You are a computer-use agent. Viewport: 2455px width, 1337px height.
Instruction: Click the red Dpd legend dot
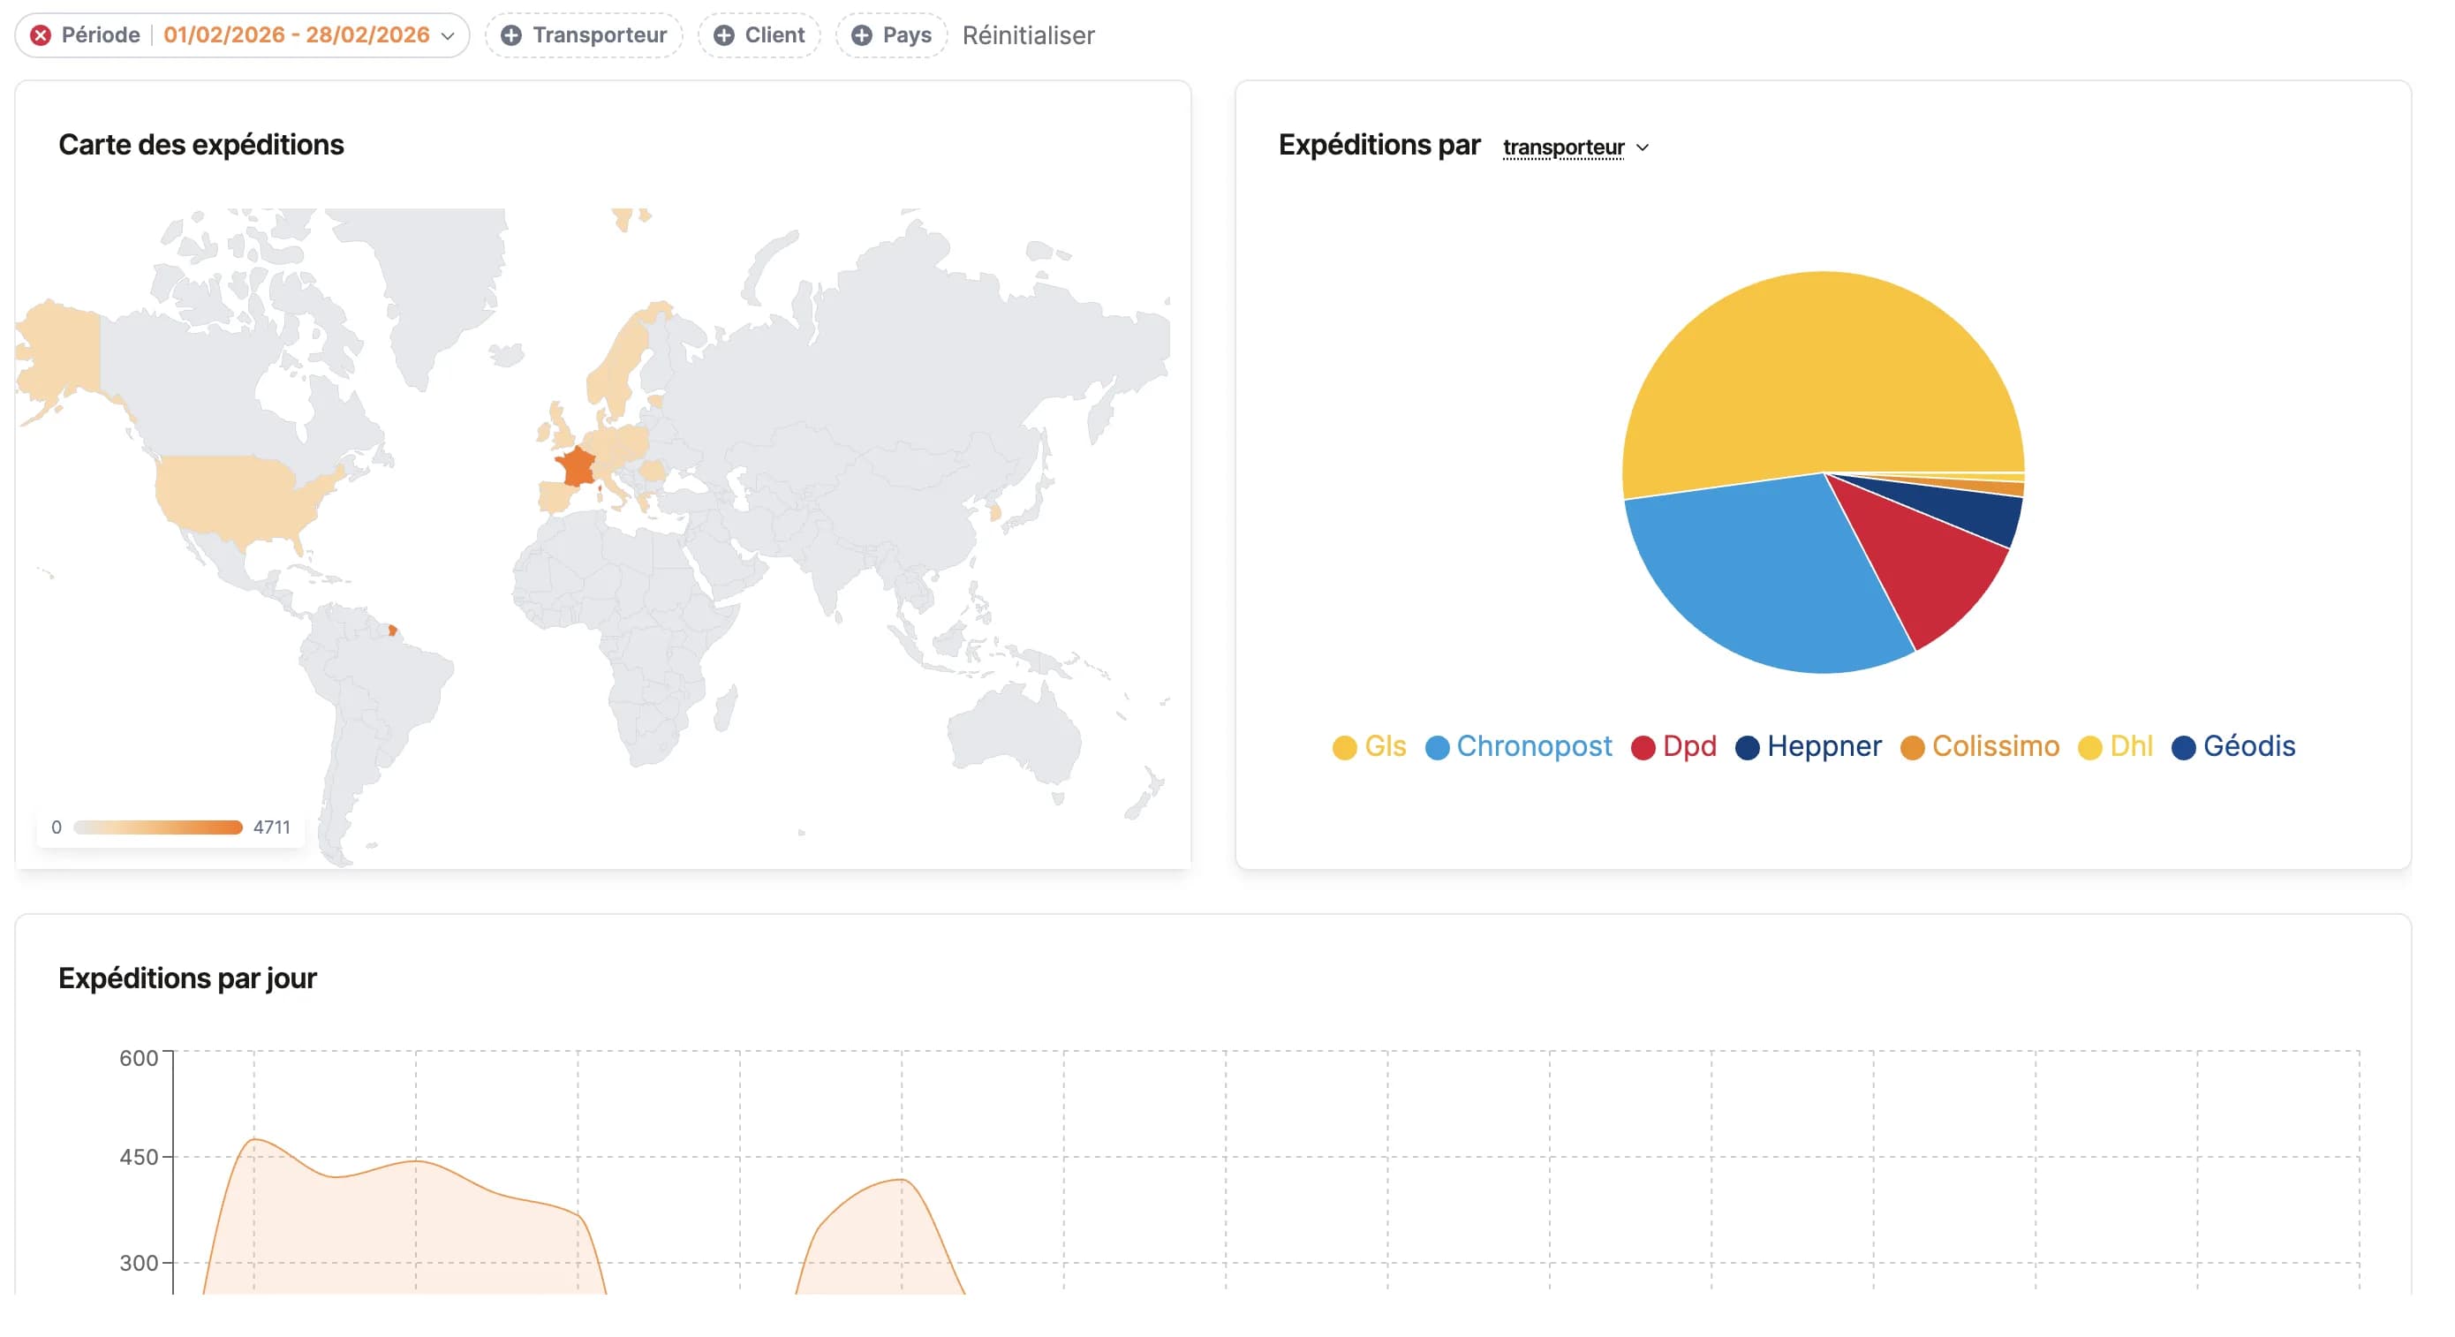coord(1643,748)
